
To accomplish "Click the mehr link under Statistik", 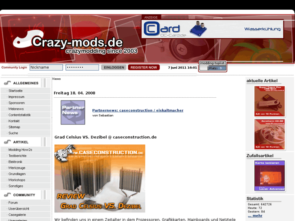I will click(x=255, y=216).
